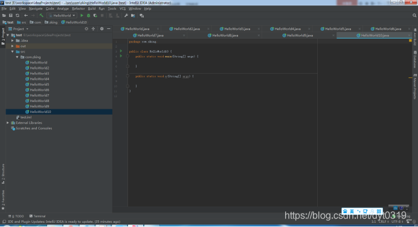The height and width of the screenshot is (227, 418).
Task: Click the Stop square icon
Action: (102, 16)
